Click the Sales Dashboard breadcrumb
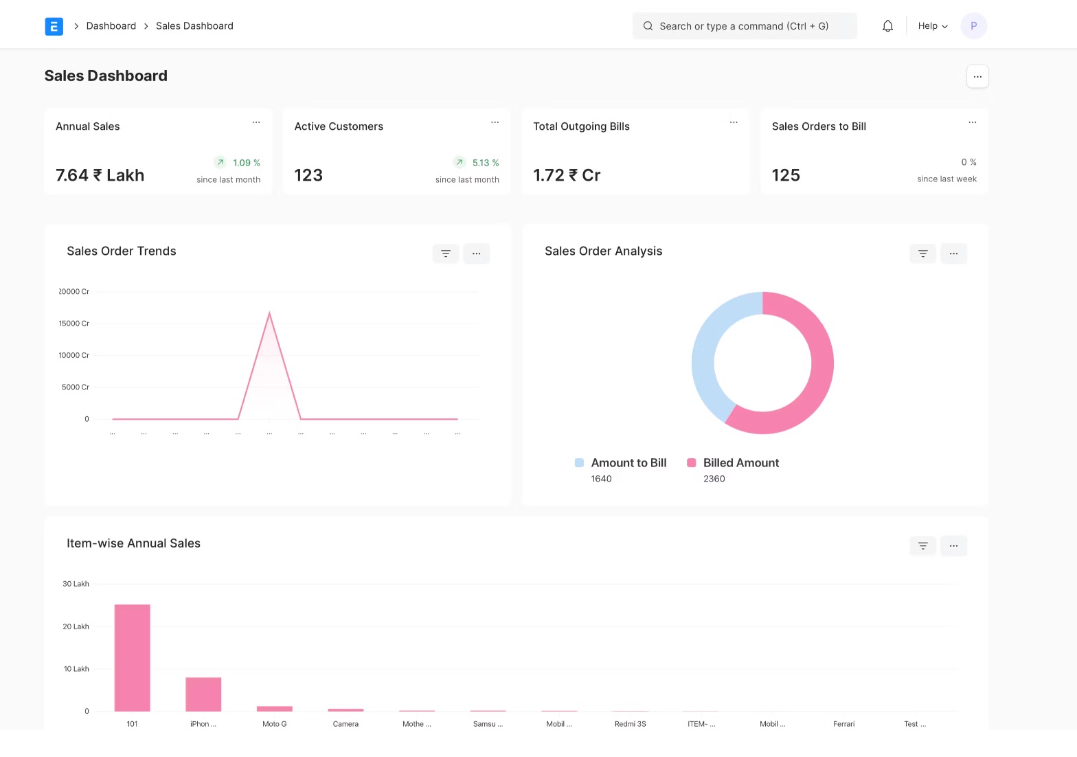The image size is (1077, 757). [x=194, y=26]
